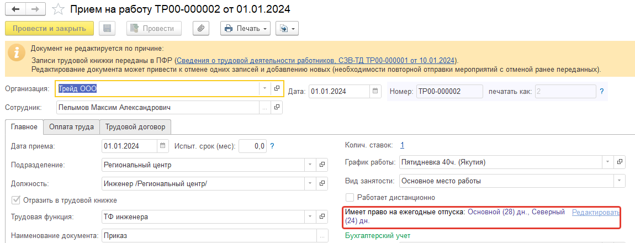Open the СЗВ-ТД TP00-000001 document link
The width and height of the screenshot is (635, 243).
(x=315, y=61)
